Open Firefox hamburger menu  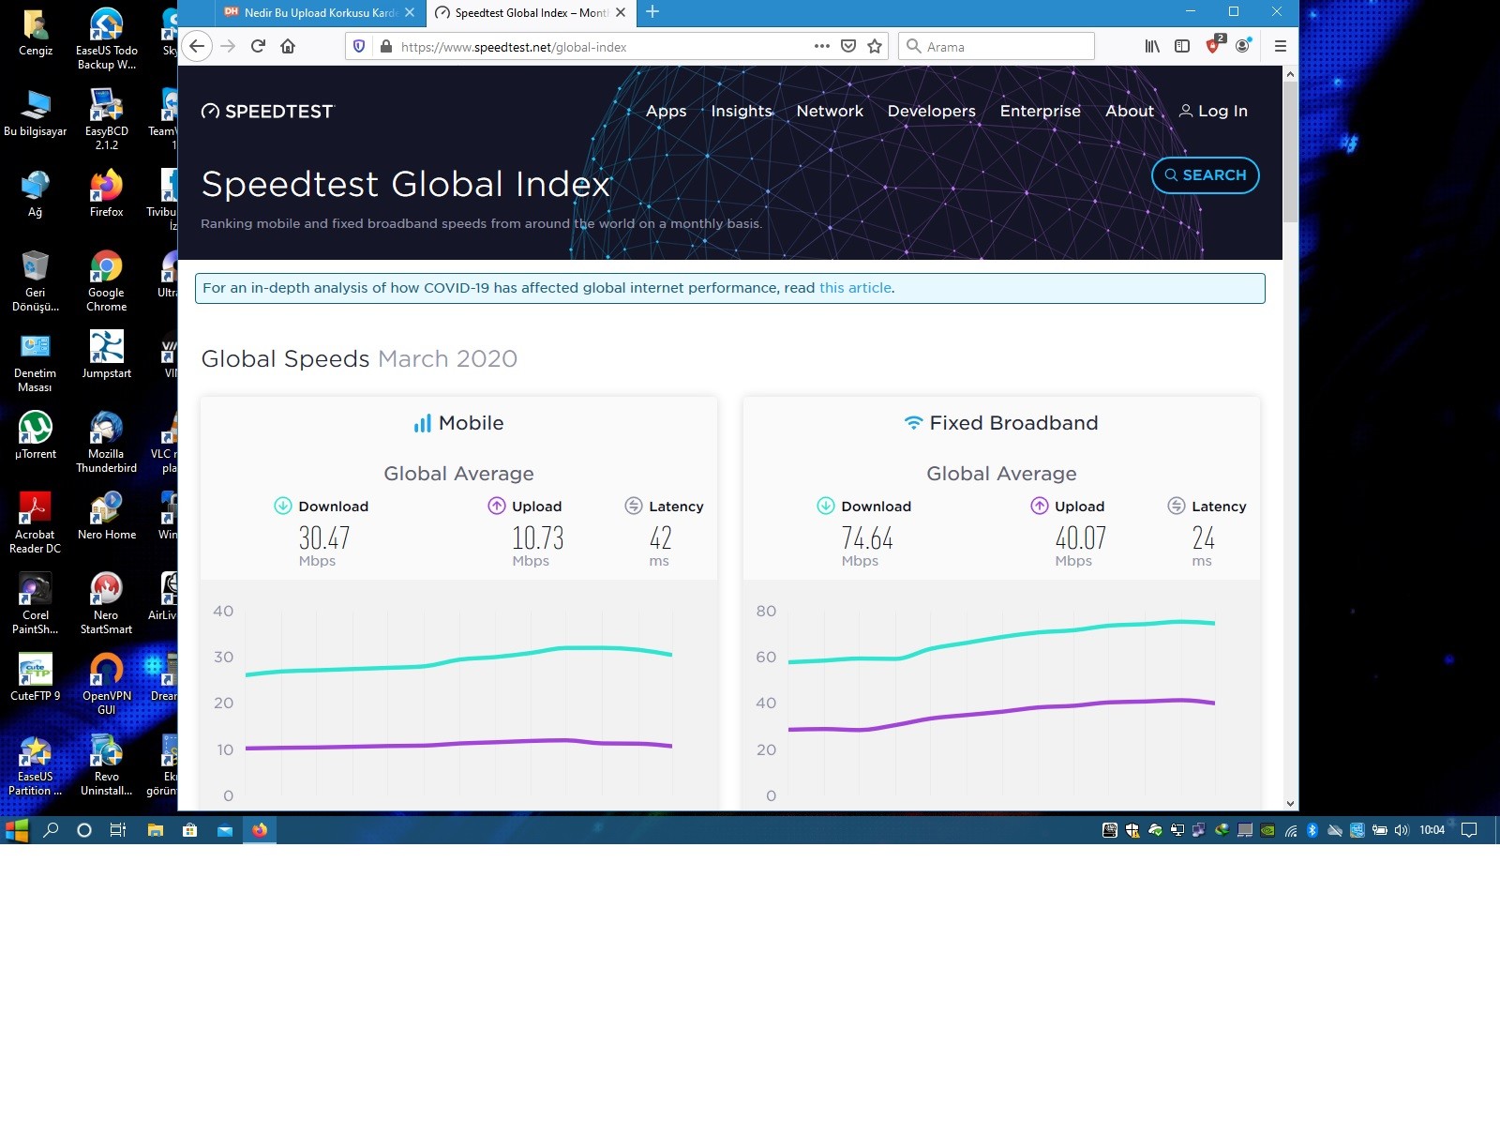(1280, 46)
